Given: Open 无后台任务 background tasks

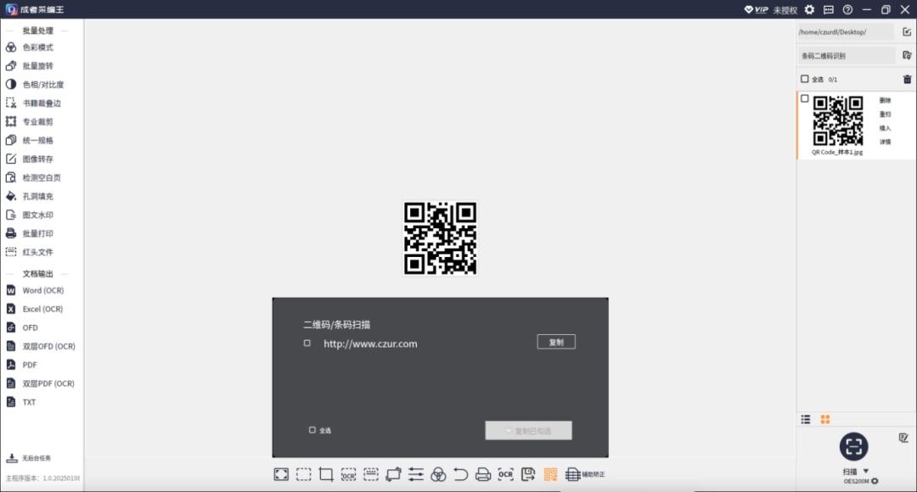Looking at the screenshot, I should (x=29, y=458).
